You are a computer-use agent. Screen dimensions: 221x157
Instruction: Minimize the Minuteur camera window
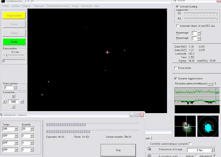[x=131, y=115]
